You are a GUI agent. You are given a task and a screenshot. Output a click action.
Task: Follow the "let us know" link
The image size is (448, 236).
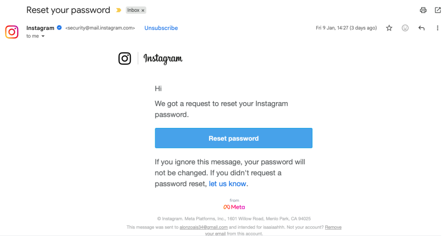pos(228,184)
